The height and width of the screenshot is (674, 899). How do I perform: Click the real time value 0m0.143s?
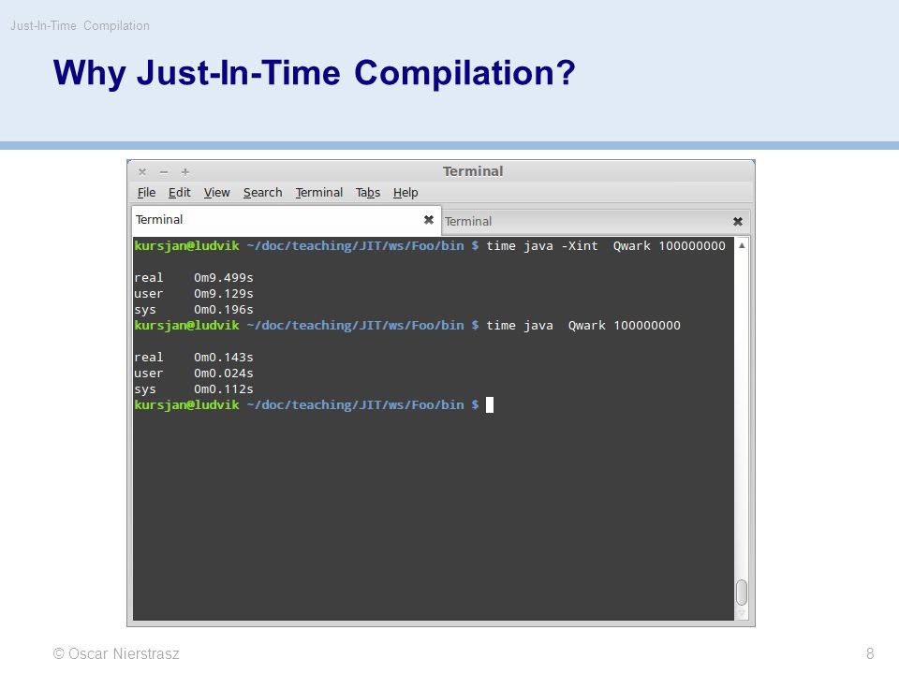pyautogui.click(x=224, y=357)
